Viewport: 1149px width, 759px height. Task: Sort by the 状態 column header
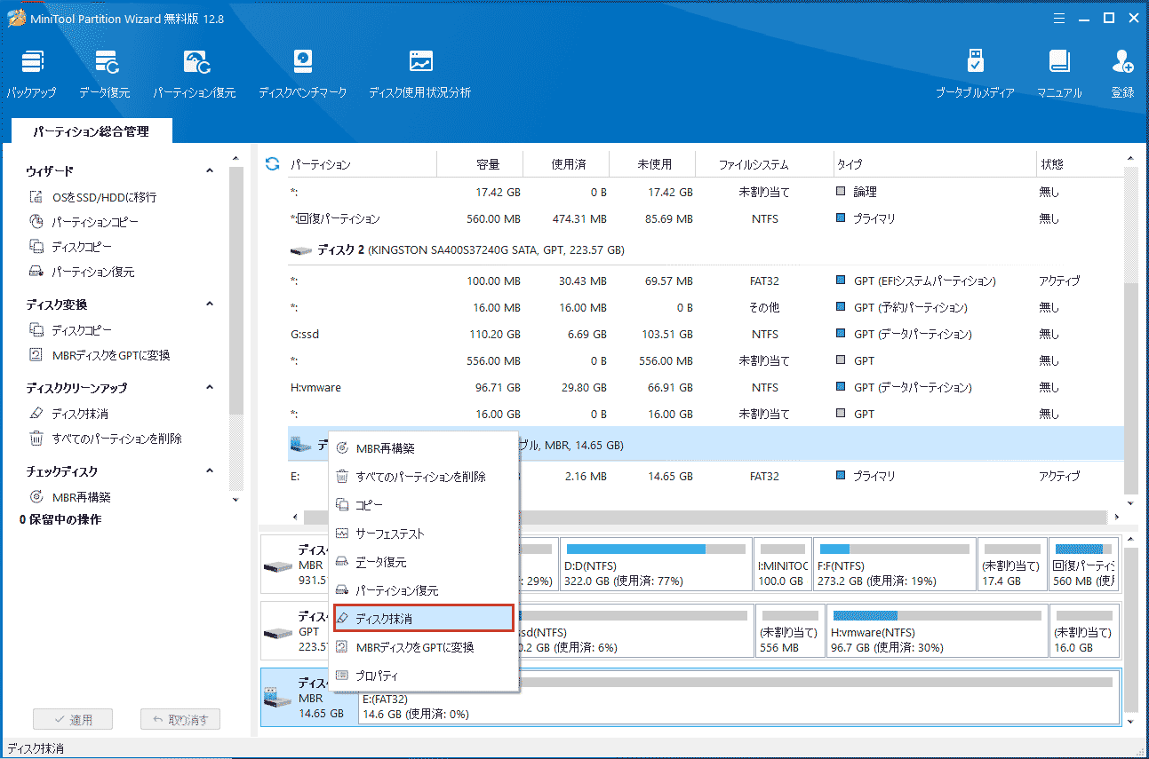(1078, 164)
